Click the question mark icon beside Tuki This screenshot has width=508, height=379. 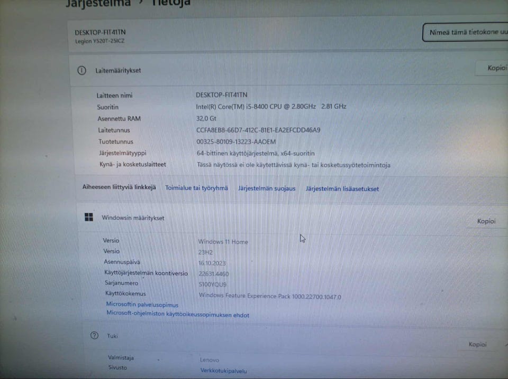point(94,335)
